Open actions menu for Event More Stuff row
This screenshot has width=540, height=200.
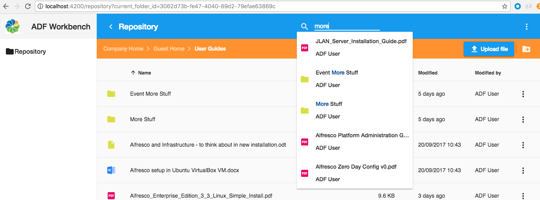(523, 94)
